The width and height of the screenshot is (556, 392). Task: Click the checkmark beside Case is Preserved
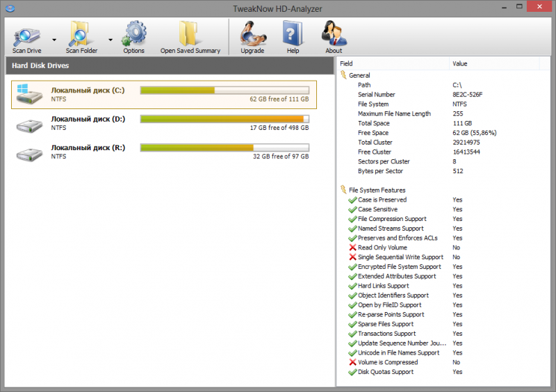(x=352, y=199)
